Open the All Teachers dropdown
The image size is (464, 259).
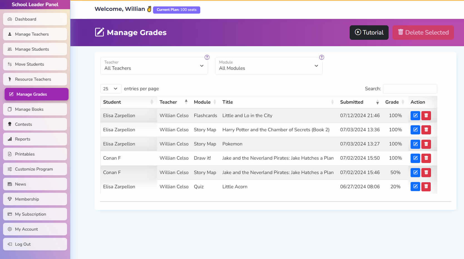point(154,66)
